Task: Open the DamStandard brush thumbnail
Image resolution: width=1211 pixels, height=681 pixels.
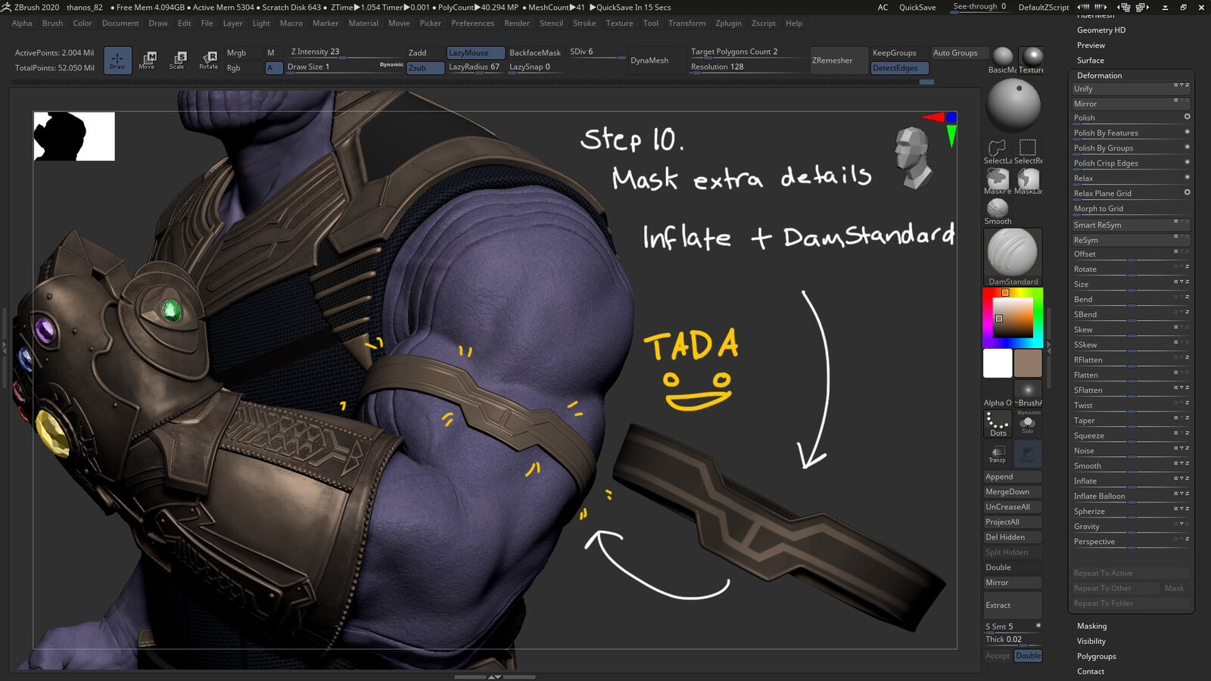Action: click(1013, 257)
